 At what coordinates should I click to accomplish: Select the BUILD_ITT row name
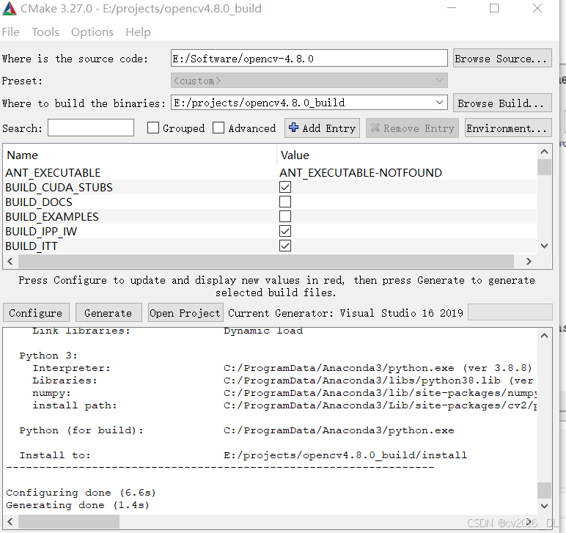point(32,246)
